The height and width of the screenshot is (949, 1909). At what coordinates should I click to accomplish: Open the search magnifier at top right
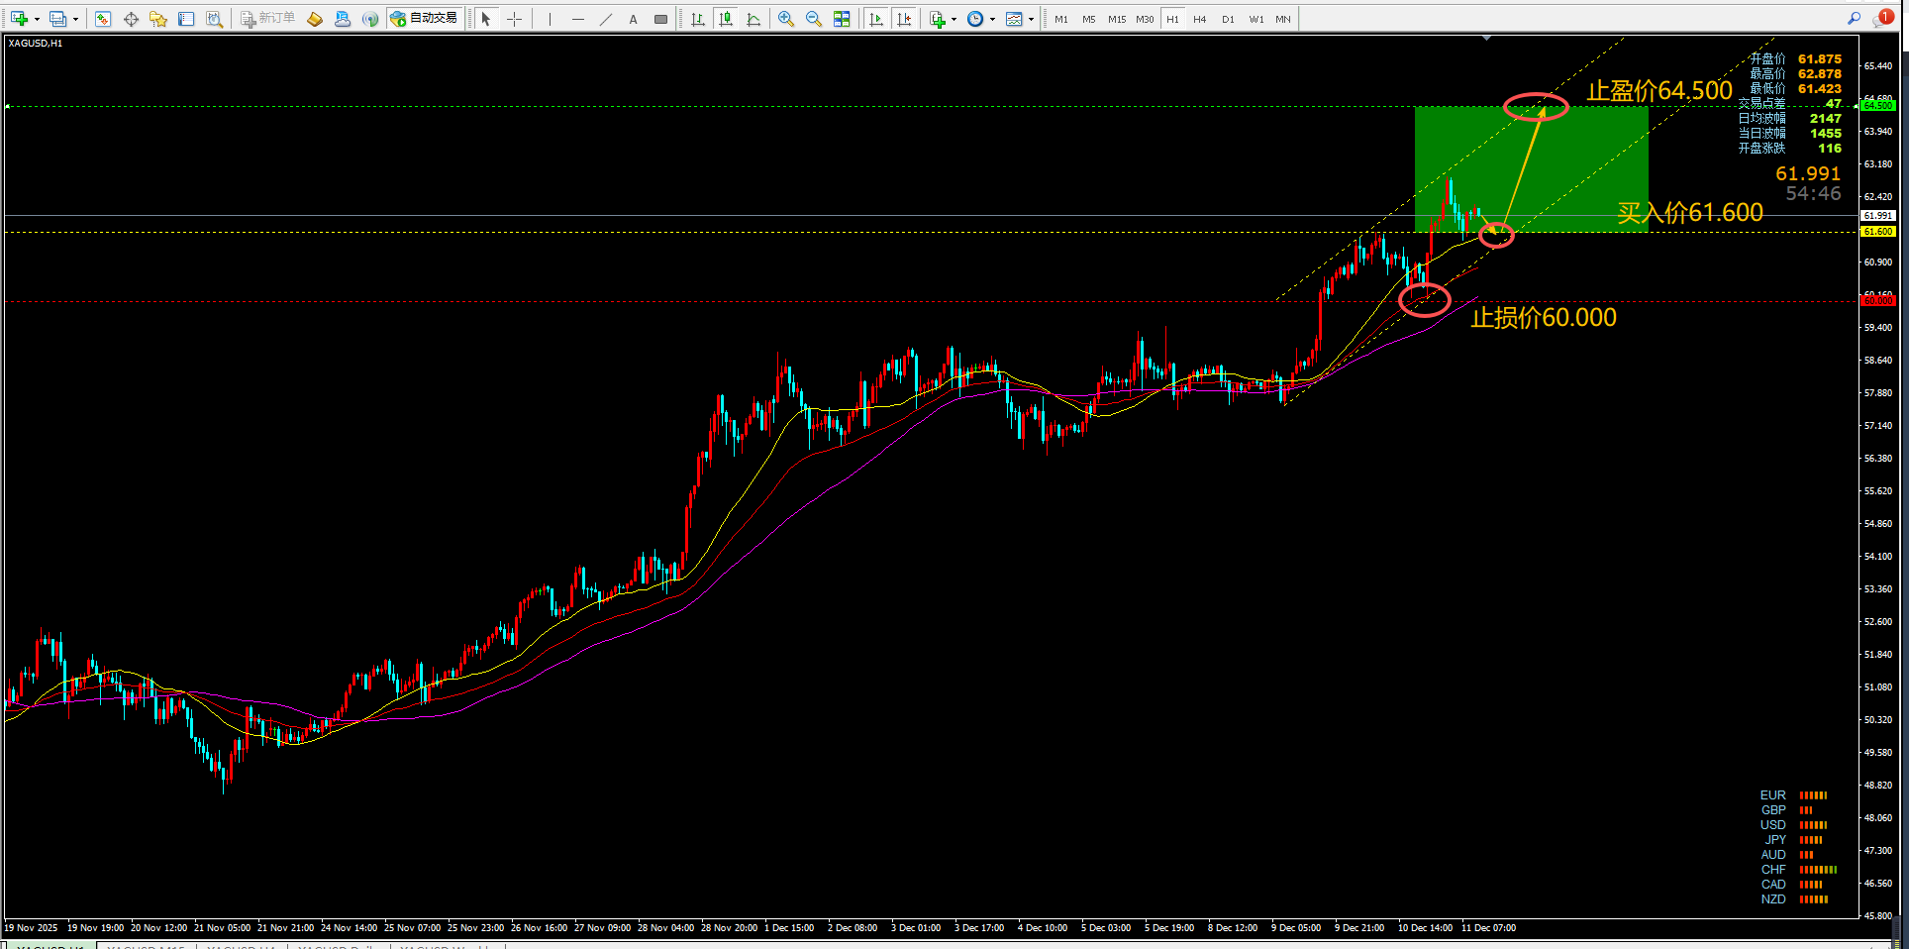pyautogui.click(x=1854, y=18)
